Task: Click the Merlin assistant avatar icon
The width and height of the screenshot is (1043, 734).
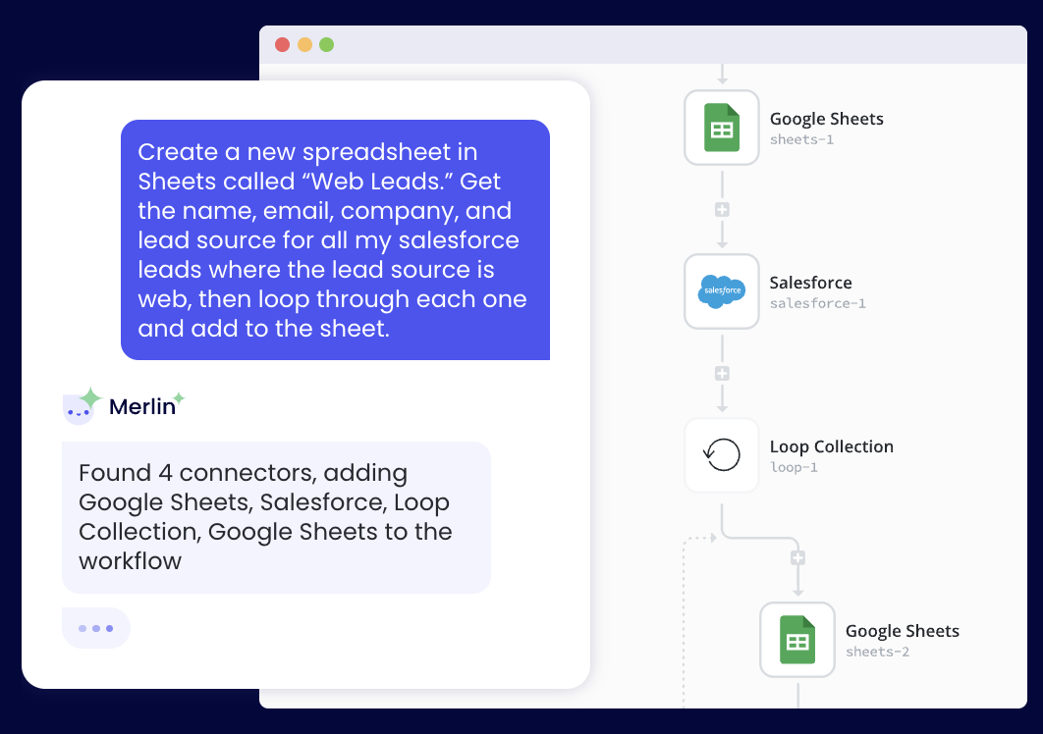Action: pos(82,406)
